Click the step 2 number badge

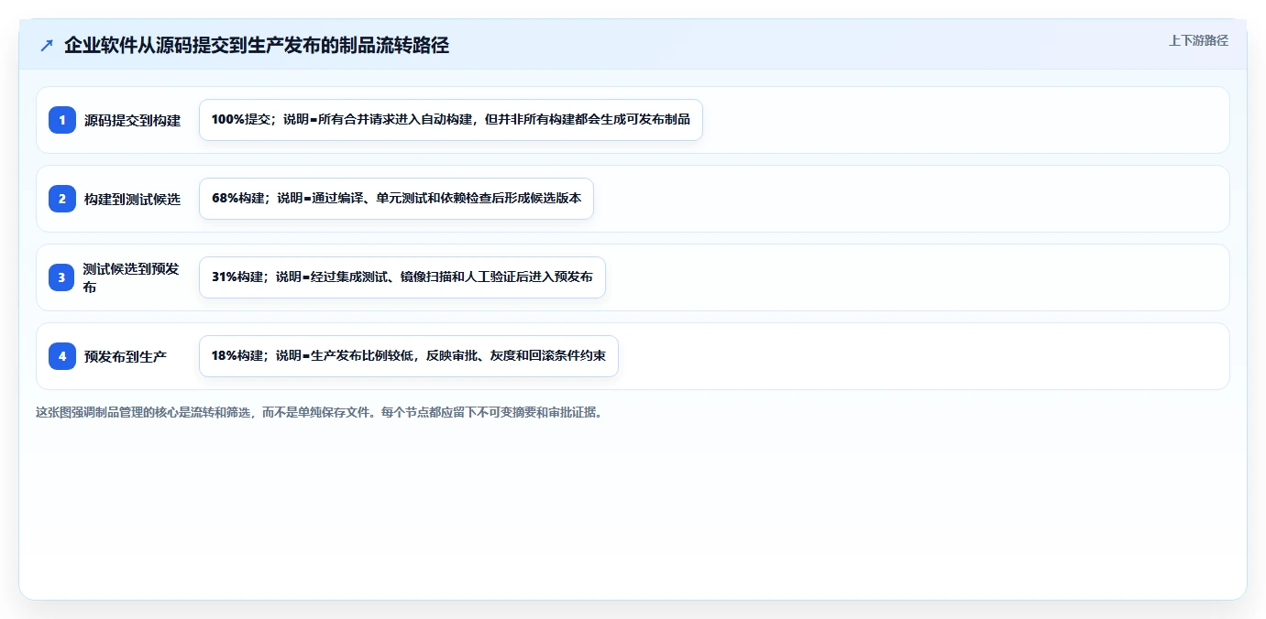coord(62,199)
